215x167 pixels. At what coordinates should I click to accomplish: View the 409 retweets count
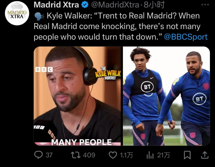(89, 155)
